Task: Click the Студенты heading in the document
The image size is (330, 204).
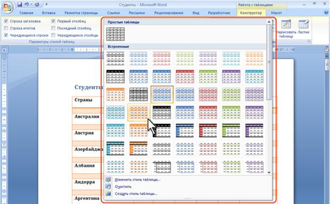Action: click(88, 87)
